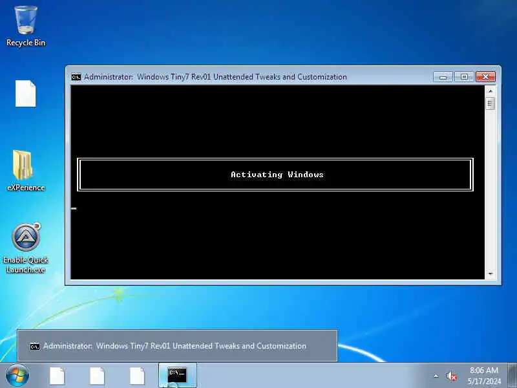Screen dimensions: 517x388
Task: Maximize the Tiny7 console window
Action: 464,77
